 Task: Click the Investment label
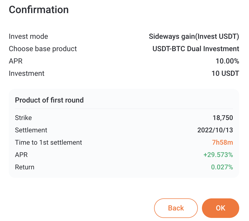[x=26, y=73]
